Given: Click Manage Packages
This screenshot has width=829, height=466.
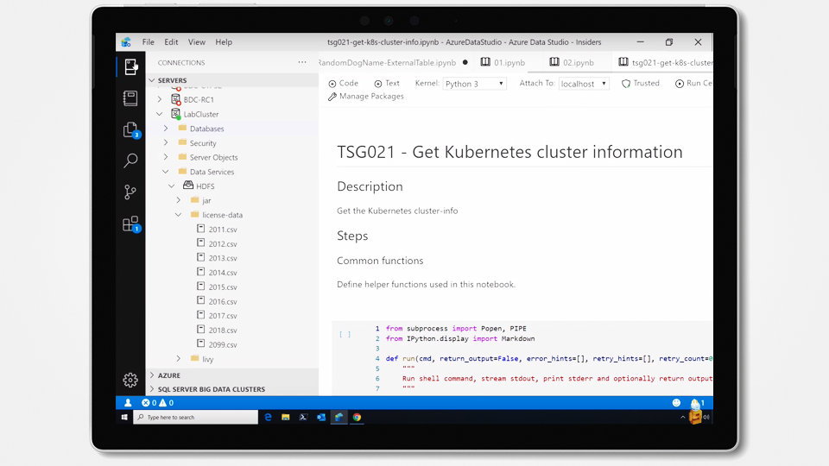Looking at the screenshot, I should [366, 96].
